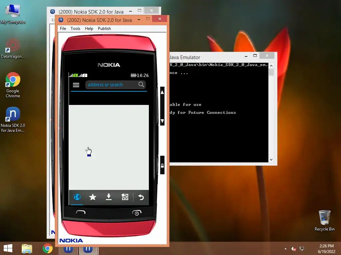The width and height of the screenshot is (341, 255).
Task: Select Nokia SDK 2.0 for Java Emulator shortcut
Action: click(x=13, y=120)
